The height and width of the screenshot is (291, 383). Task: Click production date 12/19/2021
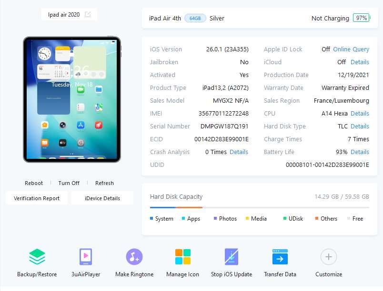click(353, 75)
